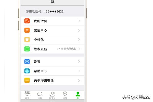Tap the orange piggy bank 我的话费 icon

[x=27, y=21]
